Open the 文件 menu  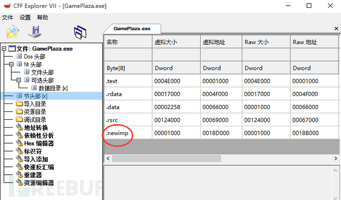(7, 17)
